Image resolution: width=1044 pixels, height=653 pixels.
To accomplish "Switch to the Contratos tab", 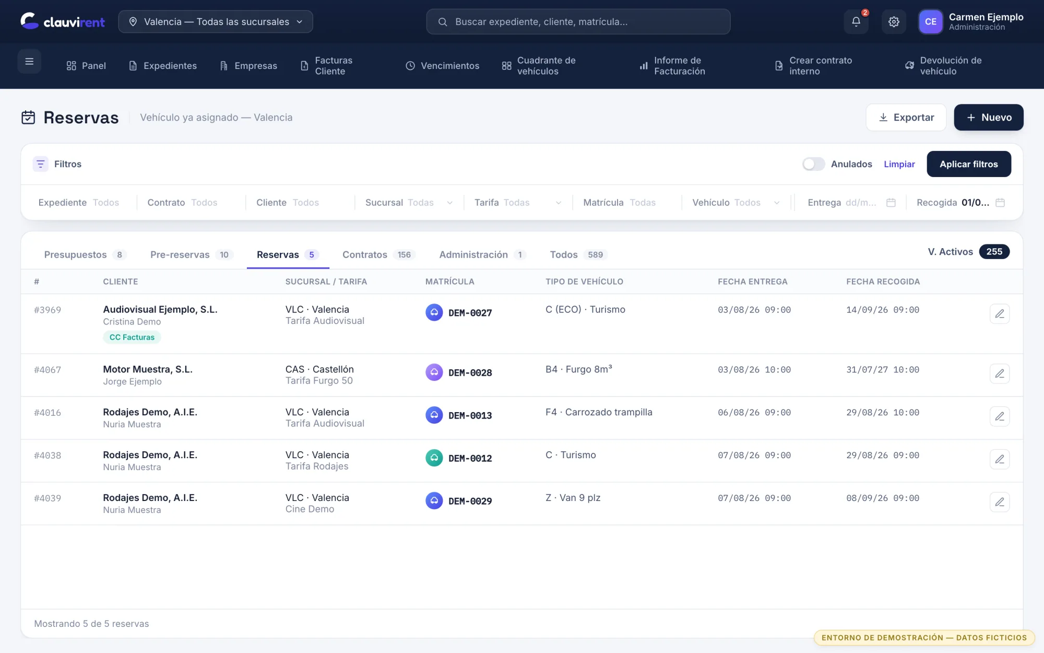I will click(378, 254).
